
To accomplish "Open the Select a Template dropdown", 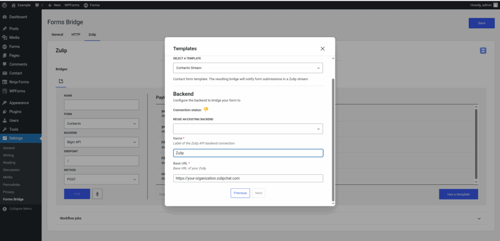I will click(248, 68).
